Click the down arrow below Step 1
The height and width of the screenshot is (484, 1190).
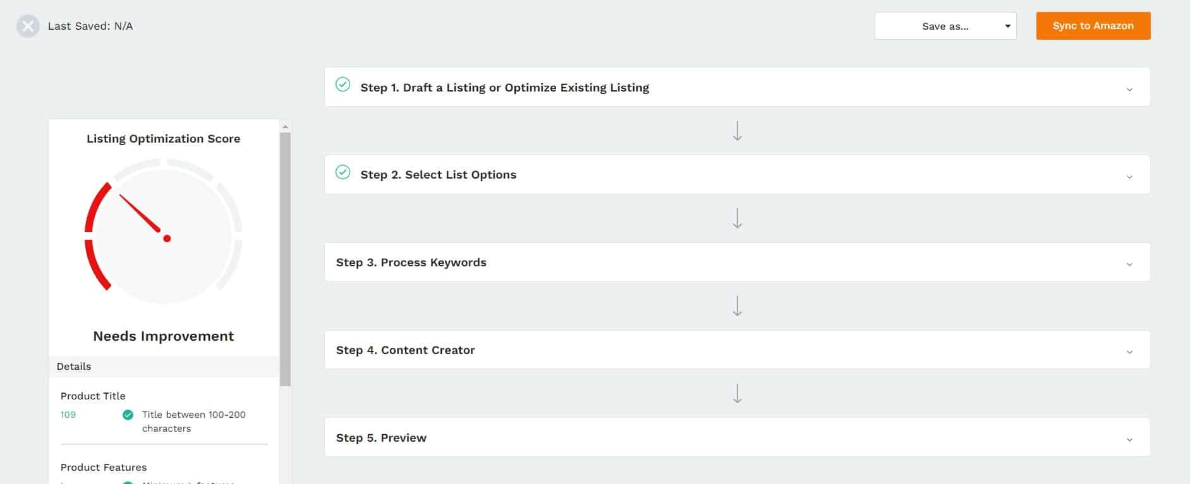737,131
